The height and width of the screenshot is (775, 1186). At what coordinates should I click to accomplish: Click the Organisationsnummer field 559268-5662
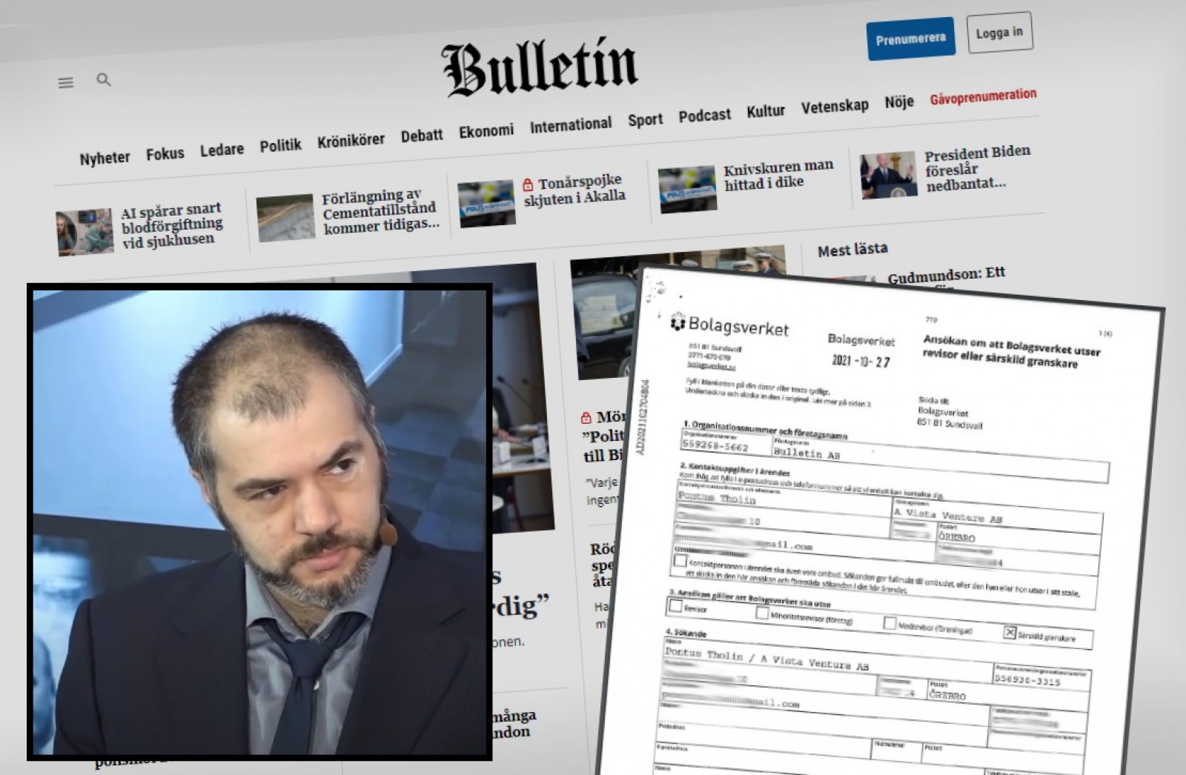[x=725, y=445]
